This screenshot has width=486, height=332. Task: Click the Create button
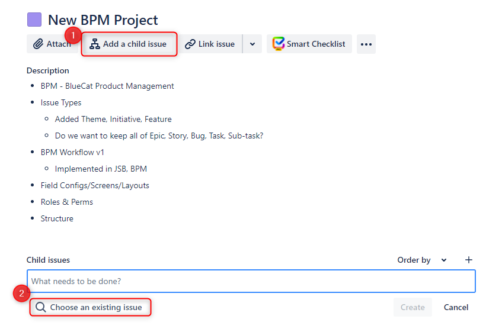pos(413,307)
